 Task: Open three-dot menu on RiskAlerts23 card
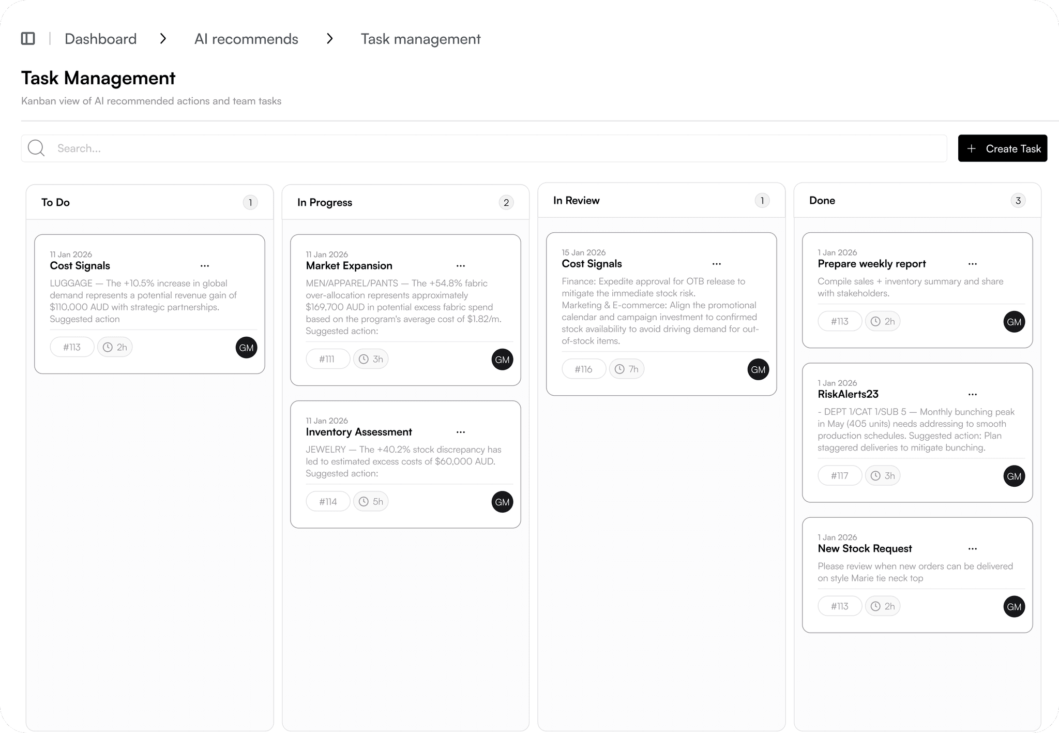pyautogui.click(x=972, y=394)
